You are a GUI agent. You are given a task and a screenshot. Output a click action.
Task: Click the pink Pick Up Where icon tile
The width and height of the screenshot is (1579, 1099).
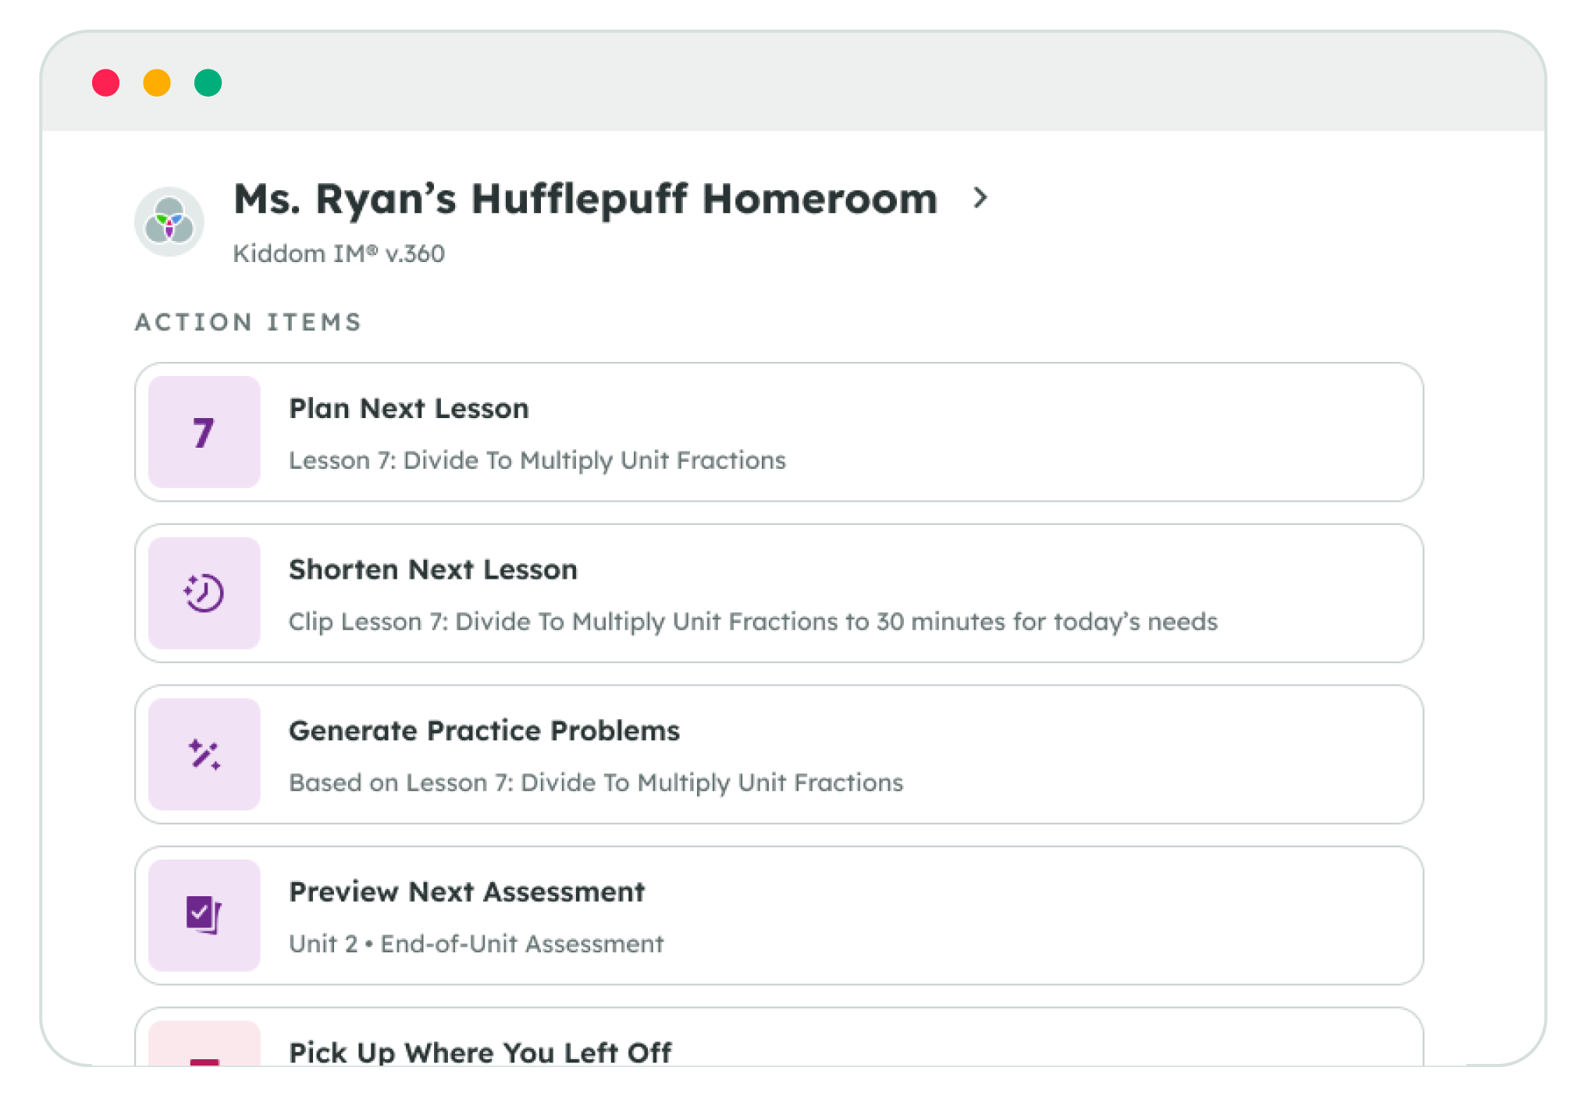point(204,1045)
